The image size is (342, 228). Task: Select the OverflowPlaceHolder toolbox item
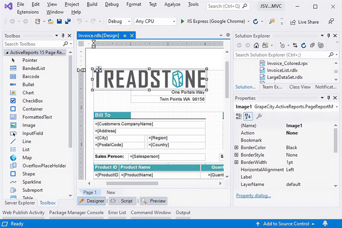[x=44, y=166]
